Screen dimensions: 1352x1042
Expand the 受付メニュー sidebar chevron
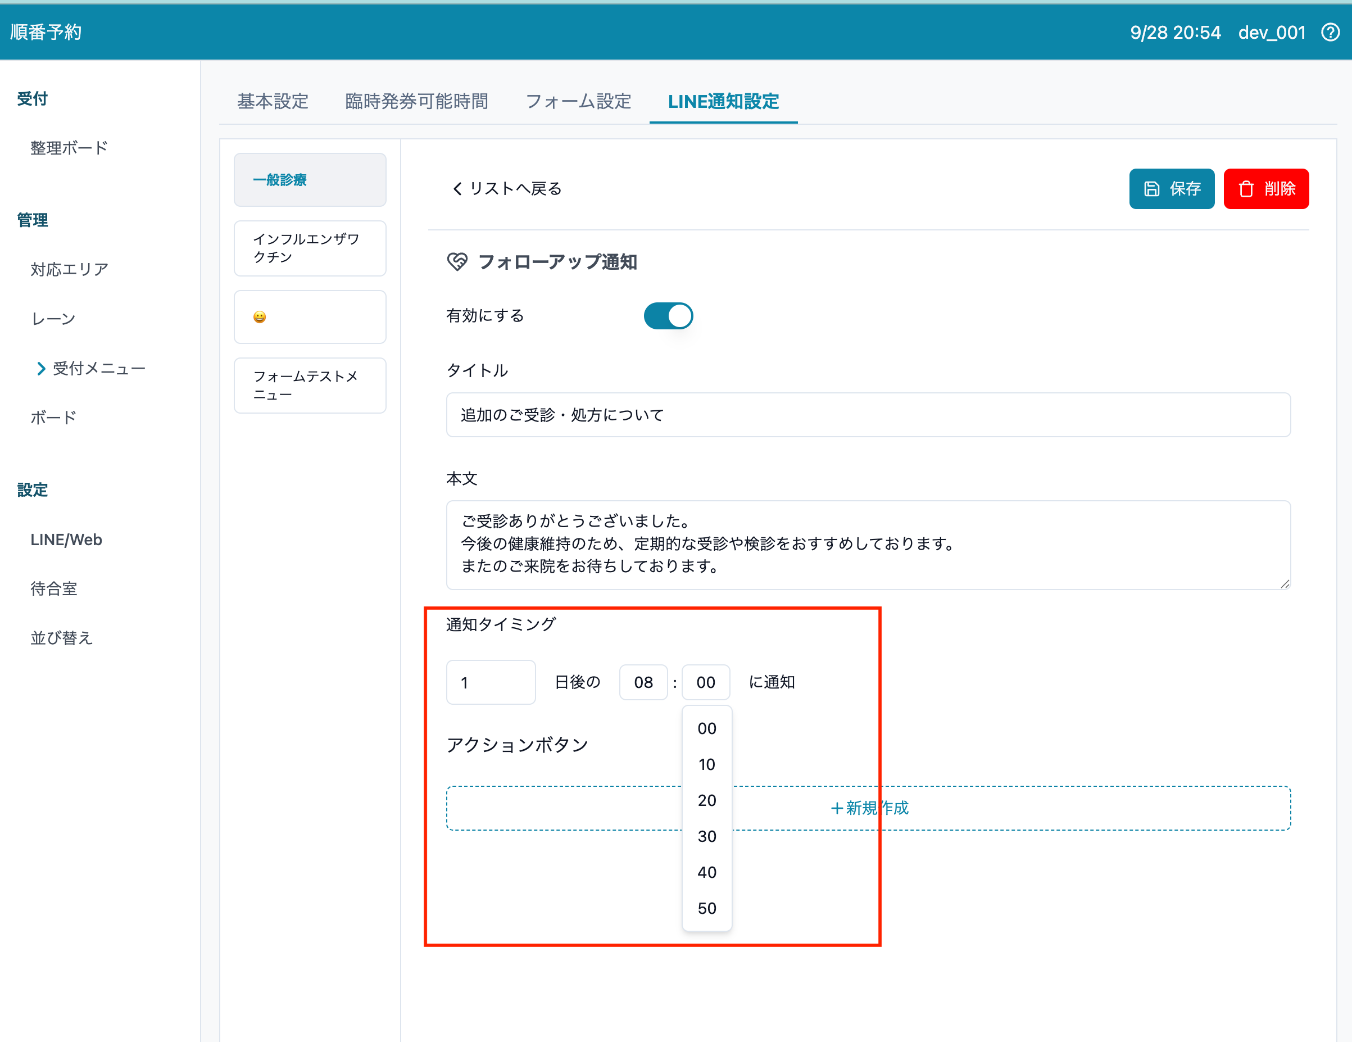pyautogui.click(x=41, y=369)
